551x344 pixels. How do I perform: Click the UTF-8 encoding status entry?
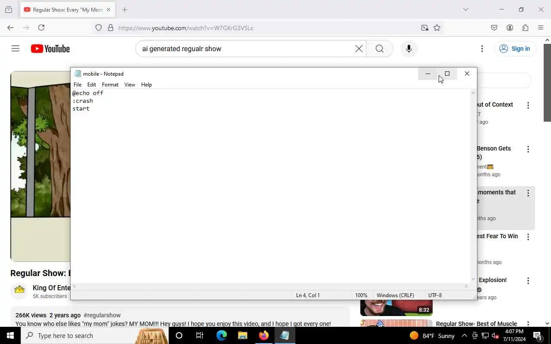[435, 295]
